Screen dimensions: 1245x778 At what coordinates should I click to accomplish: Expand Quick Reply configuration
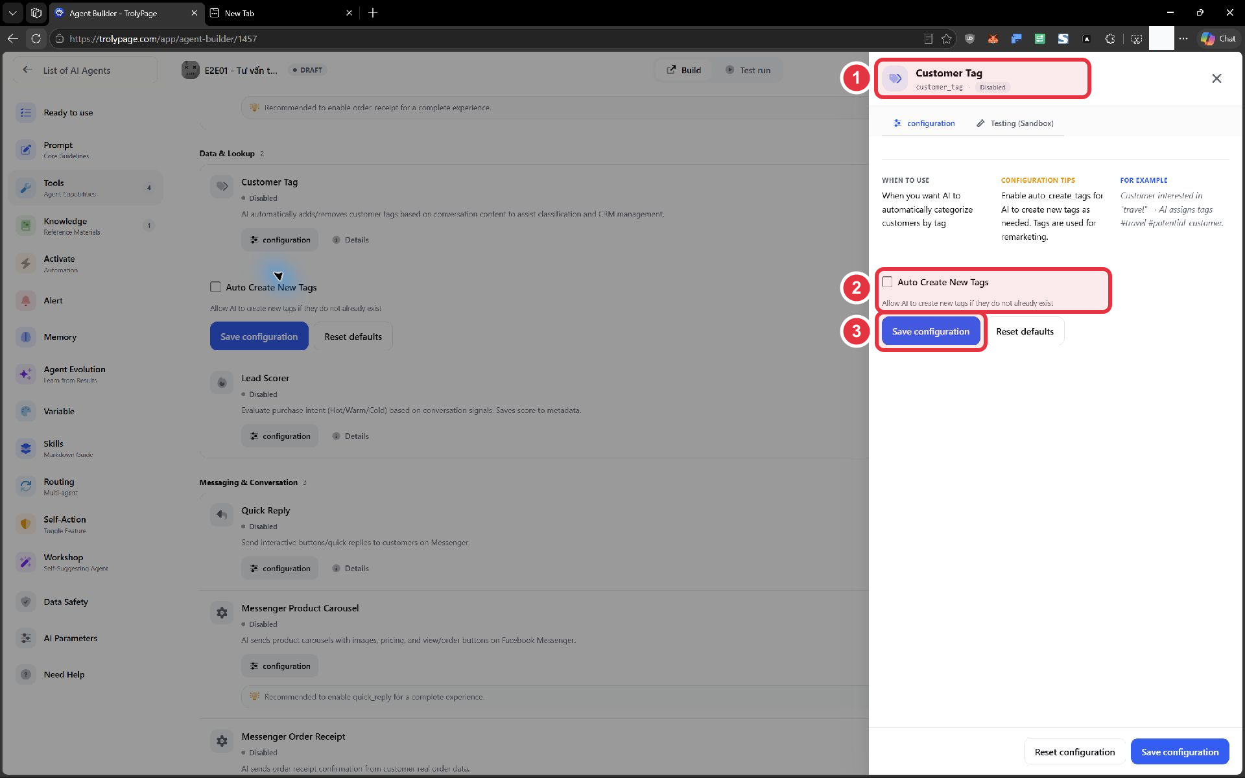pos(280,569)
